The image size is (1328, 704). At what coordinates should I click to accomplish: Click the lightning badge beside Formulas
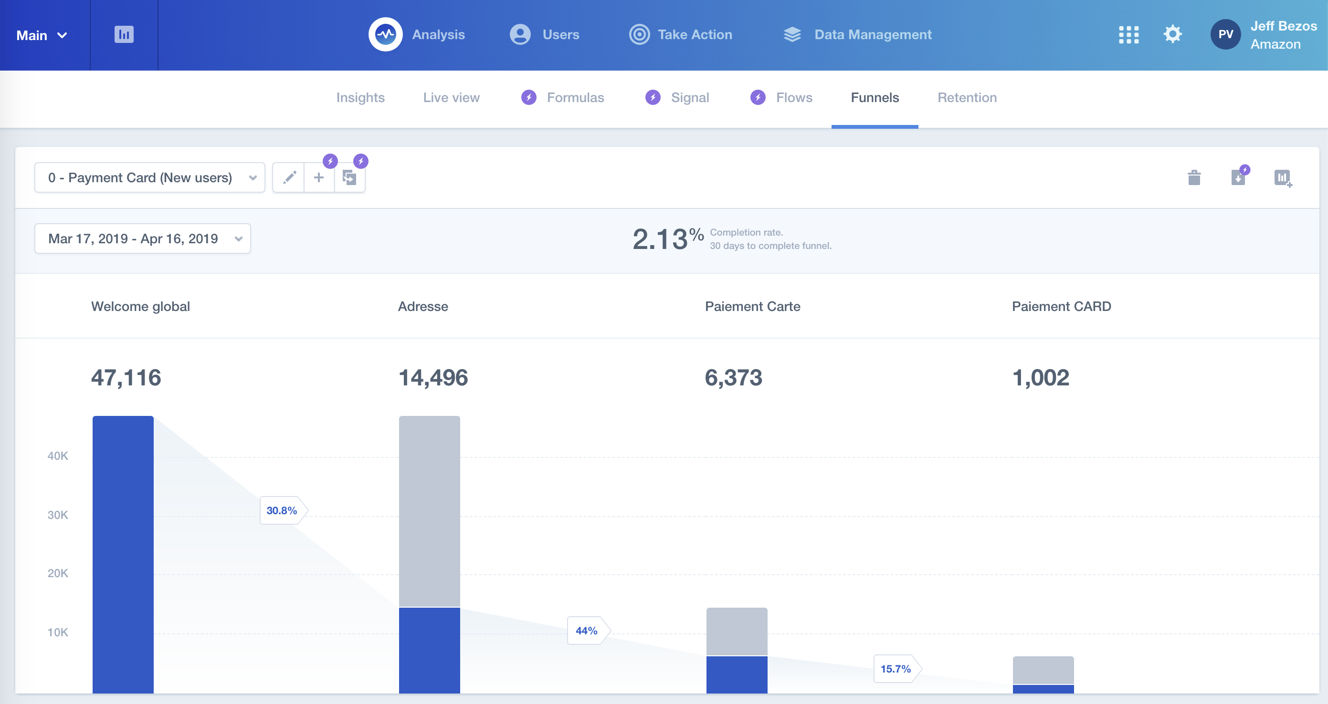tap(528, 97)
